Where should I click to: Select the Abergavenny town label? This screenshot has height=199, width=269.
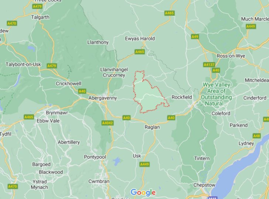(x=103, y=98)
